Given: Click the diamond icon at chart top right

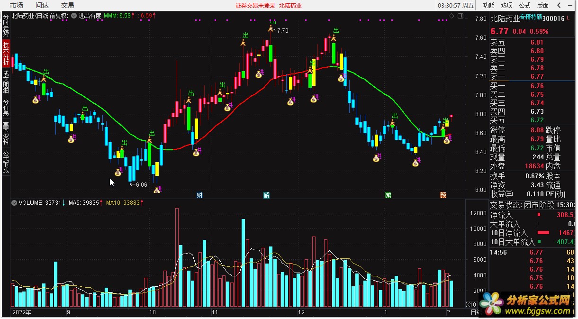Looking at the screenshot, I should 452,16.
